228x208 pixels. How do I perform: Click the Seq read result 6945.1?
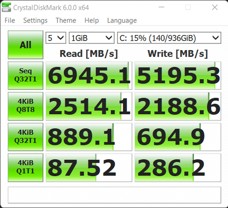pyautogui.click(x=89, y=76)
